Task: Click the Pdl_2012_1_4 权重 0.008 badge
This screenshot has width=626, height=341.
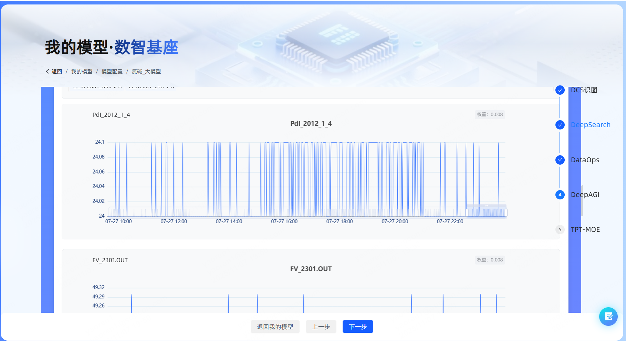Action: [x=490, y=115]
